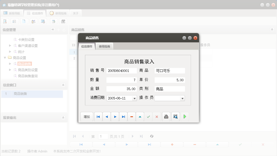
Task: Click the red delete record icon
Action: coord(131,116)
